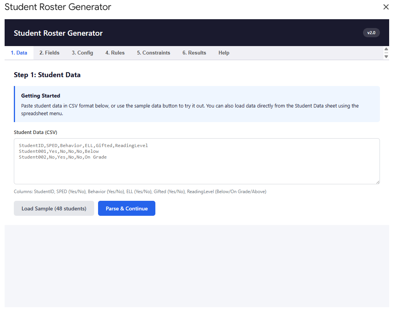The height and width of the screenshot is (311, 393).
Task: Click the scrollbar down arrow
Action: pyautogui.click(x=386, y=56)
